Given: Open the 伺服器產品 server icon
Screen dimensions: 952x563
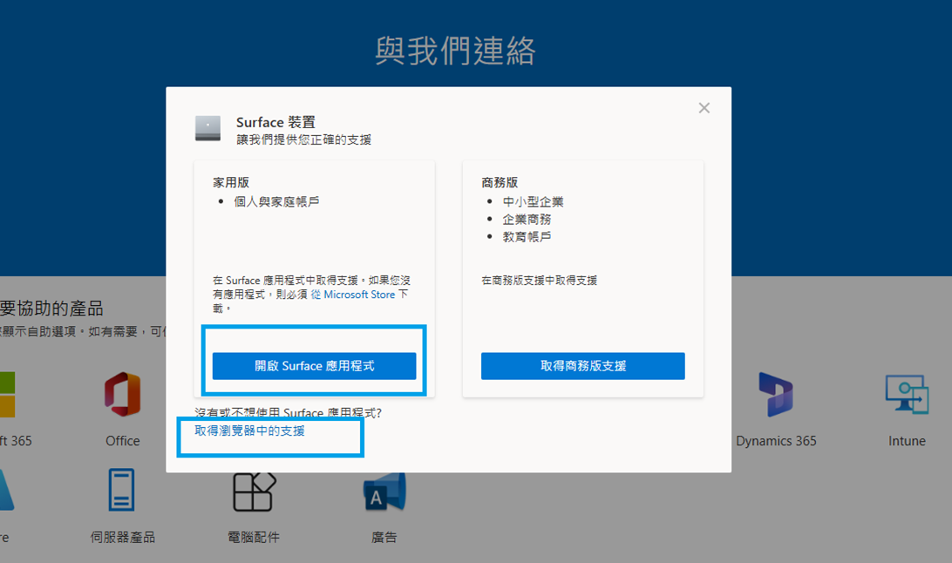Looking at the screenshot, I should pos(121,490).
